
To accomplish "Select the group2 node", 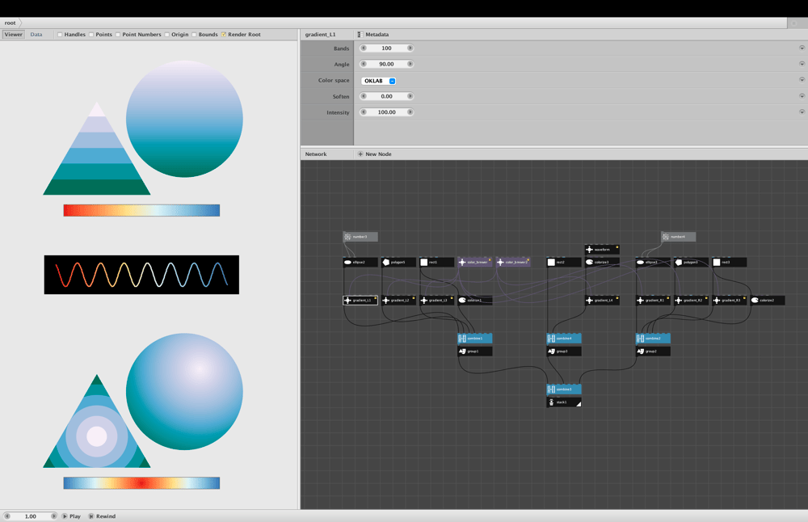I will (x=653, y=352).
